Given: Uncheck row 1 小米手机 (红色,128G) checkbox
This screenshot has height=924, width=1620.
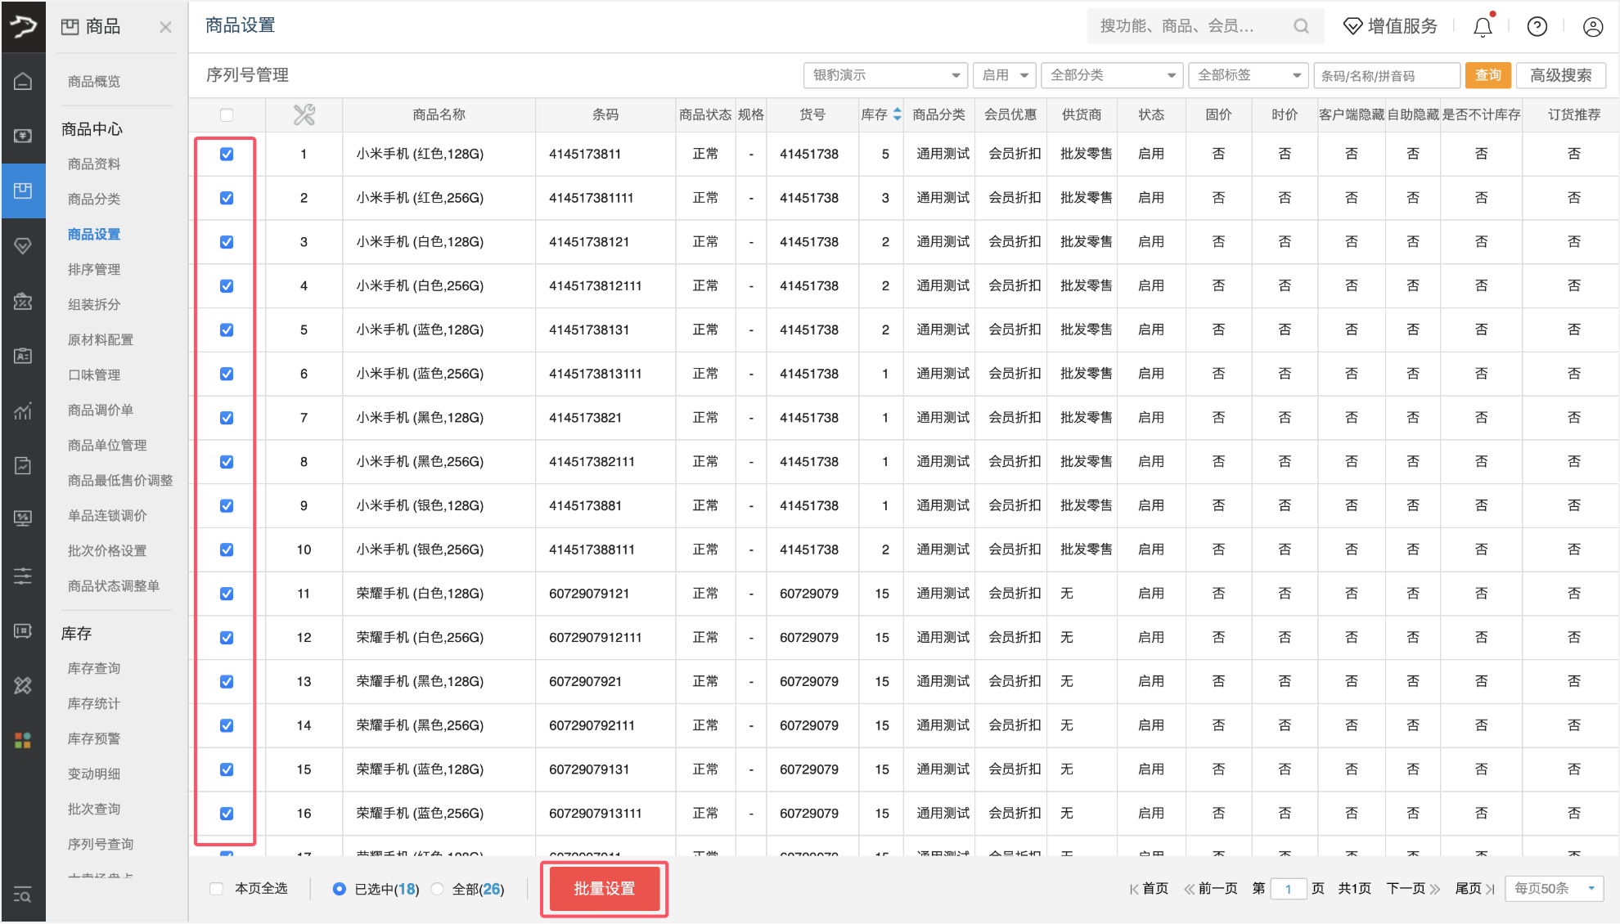Looking at the screenshot, I should [x=227, y=154].
